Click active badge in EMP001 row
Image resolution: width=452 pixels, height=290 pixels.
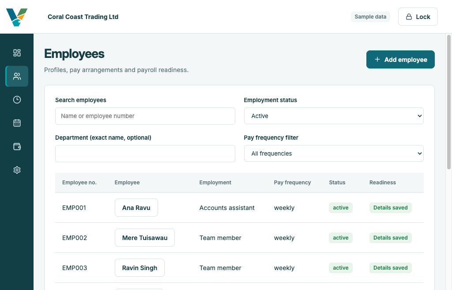(x=341, y=208)
